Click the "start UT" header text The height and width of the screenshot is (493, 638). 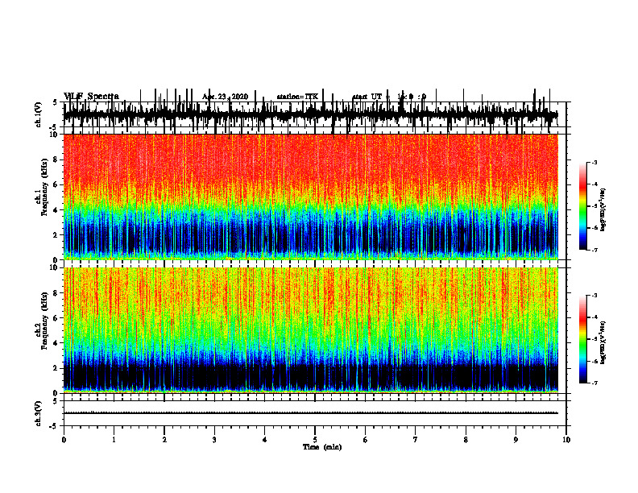pos(367,97)
